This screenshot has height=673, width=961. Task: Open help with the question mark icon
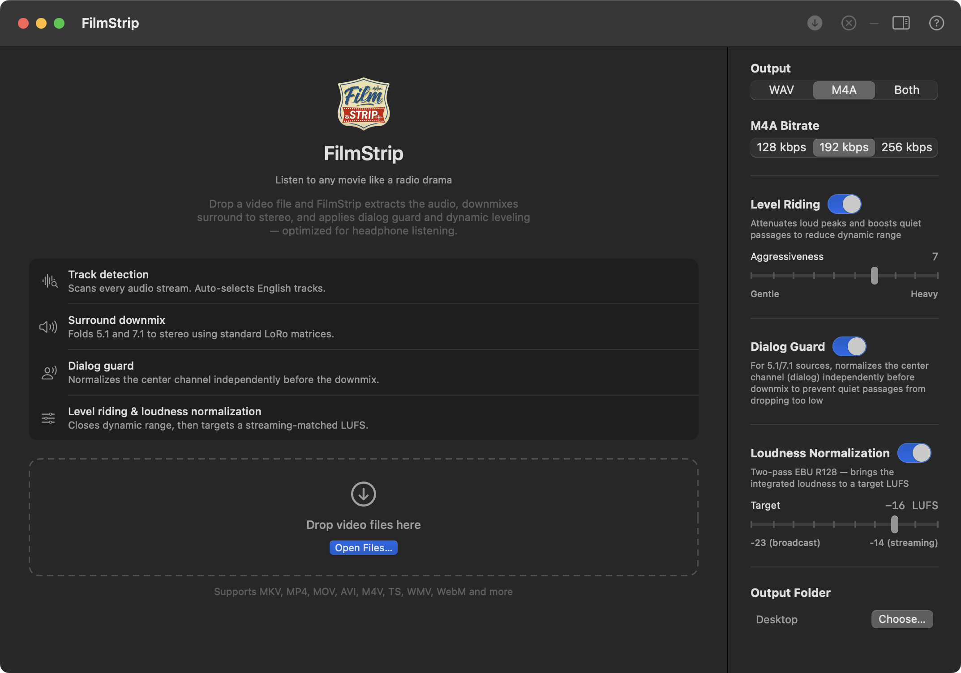tap(936, 23)
